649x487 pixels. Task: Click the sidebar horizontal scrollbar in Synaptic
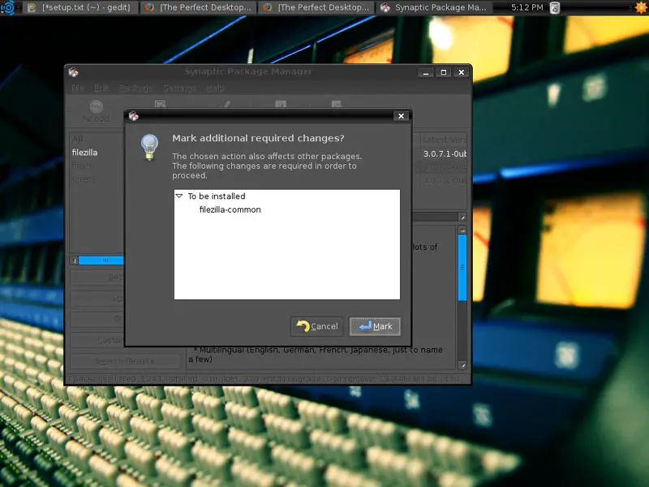pyautogui.click(x=101, y=260)
